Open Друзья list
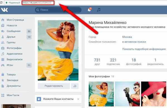Viewport: 167px width, 108px height. [11, 37]
